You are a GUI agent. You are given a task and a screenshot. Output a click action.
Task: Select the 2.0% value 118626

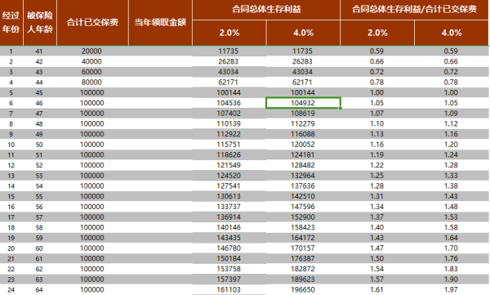pos(229,154)
